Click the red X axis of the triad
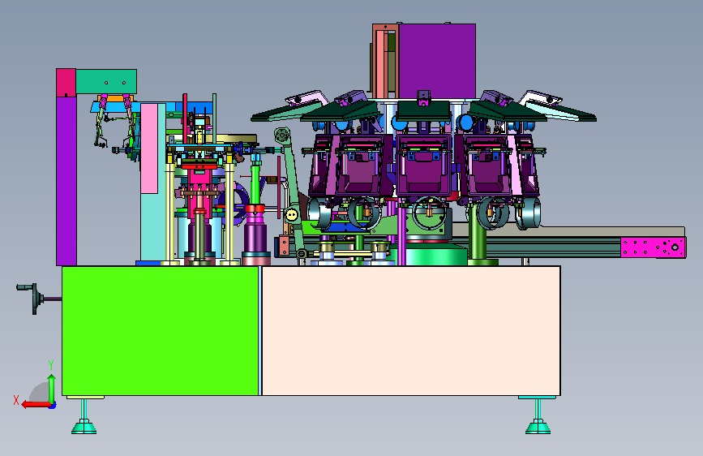This screenshot has width=703, height=456. (x=36, y=405)
